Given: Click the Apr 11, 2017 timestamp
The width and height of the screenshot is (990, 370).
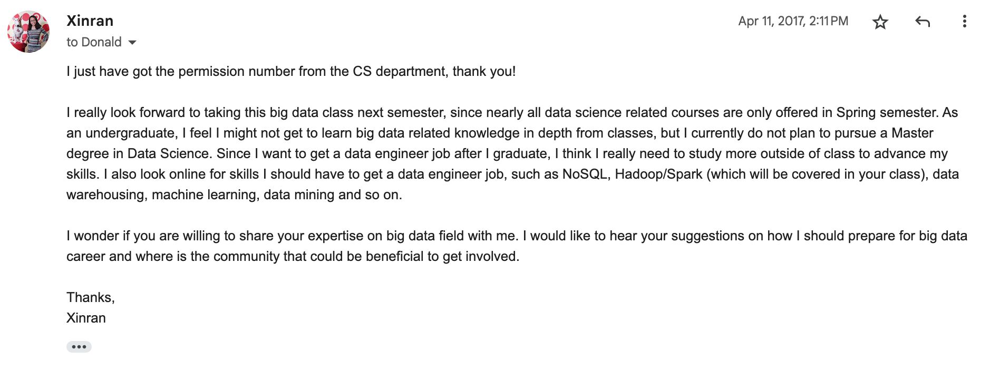Looking at the screenshot, I should click(793, 21).
